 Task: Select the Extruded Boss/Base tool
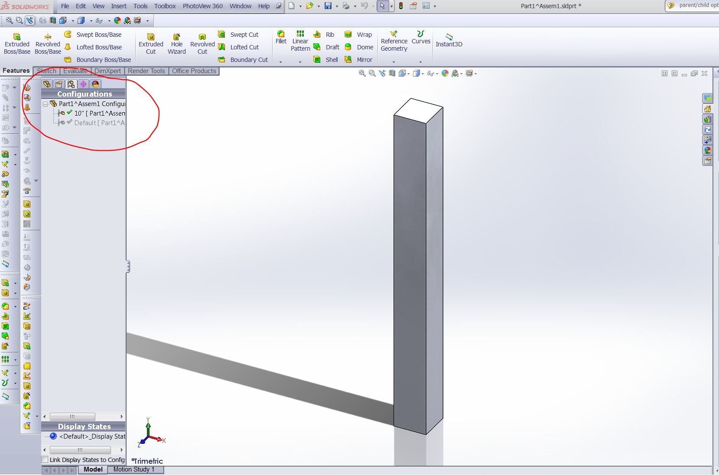coord(17,44)
